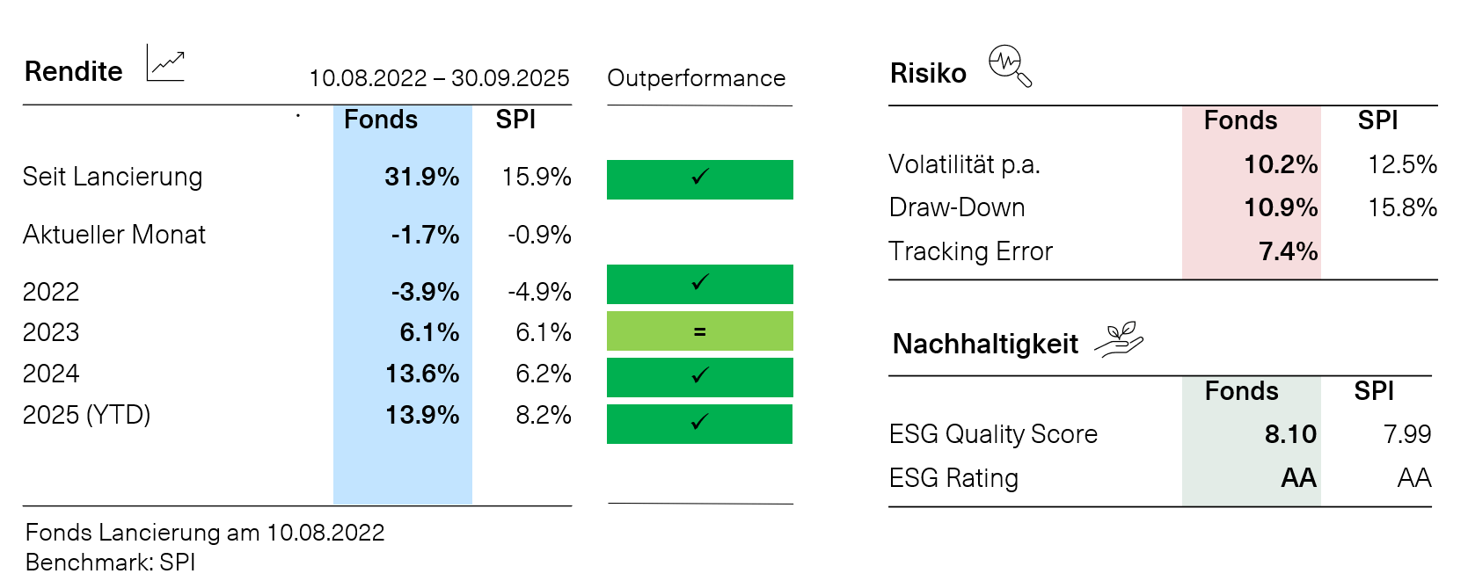Click the checkmark in the Seit Lancierung row

point(700,178)
